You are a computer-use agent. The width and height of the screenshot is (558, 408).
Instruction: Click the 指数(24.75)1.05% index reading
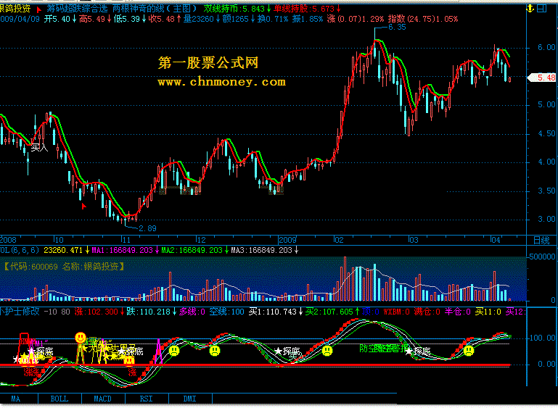[423, 19]
